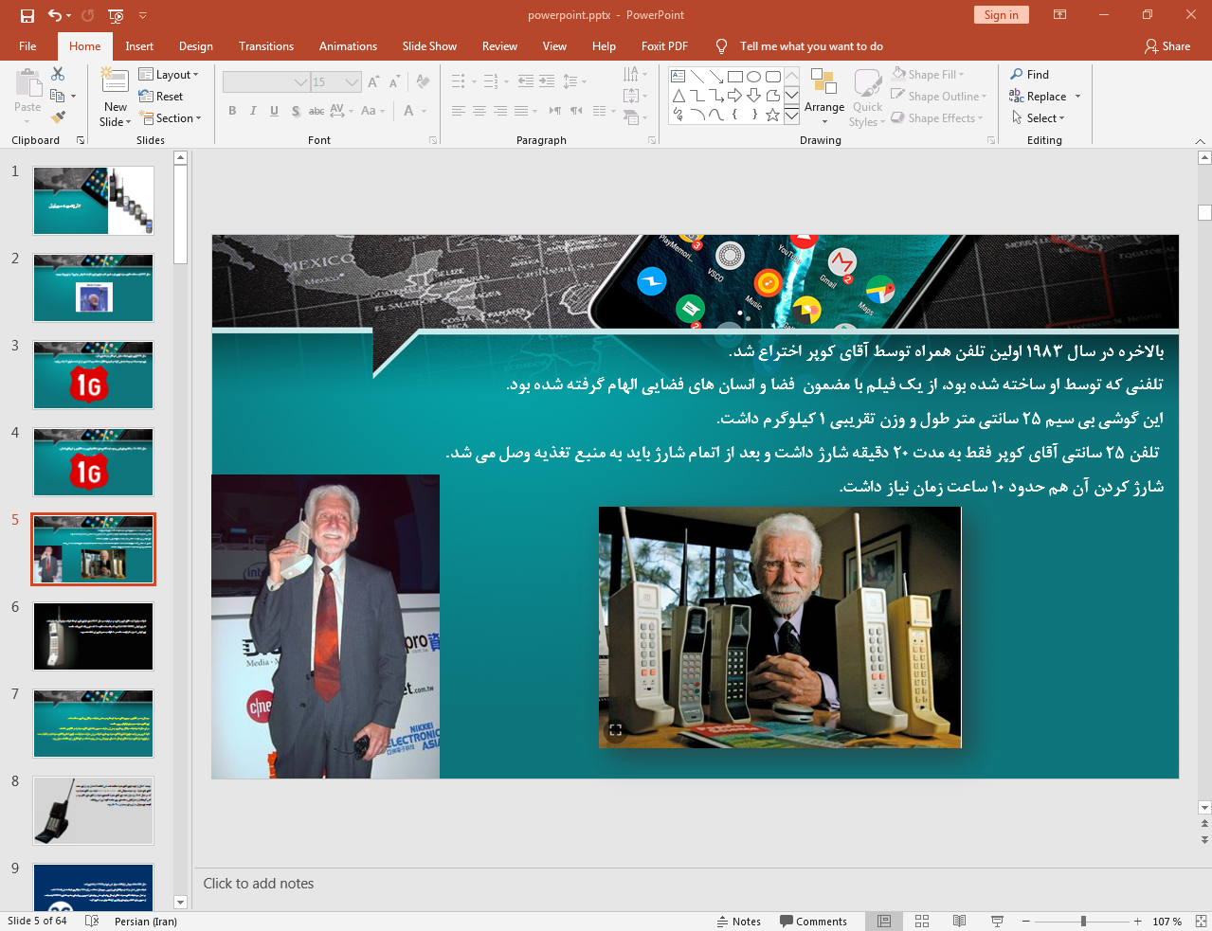
Task: Align text to center
Action: 479,111
